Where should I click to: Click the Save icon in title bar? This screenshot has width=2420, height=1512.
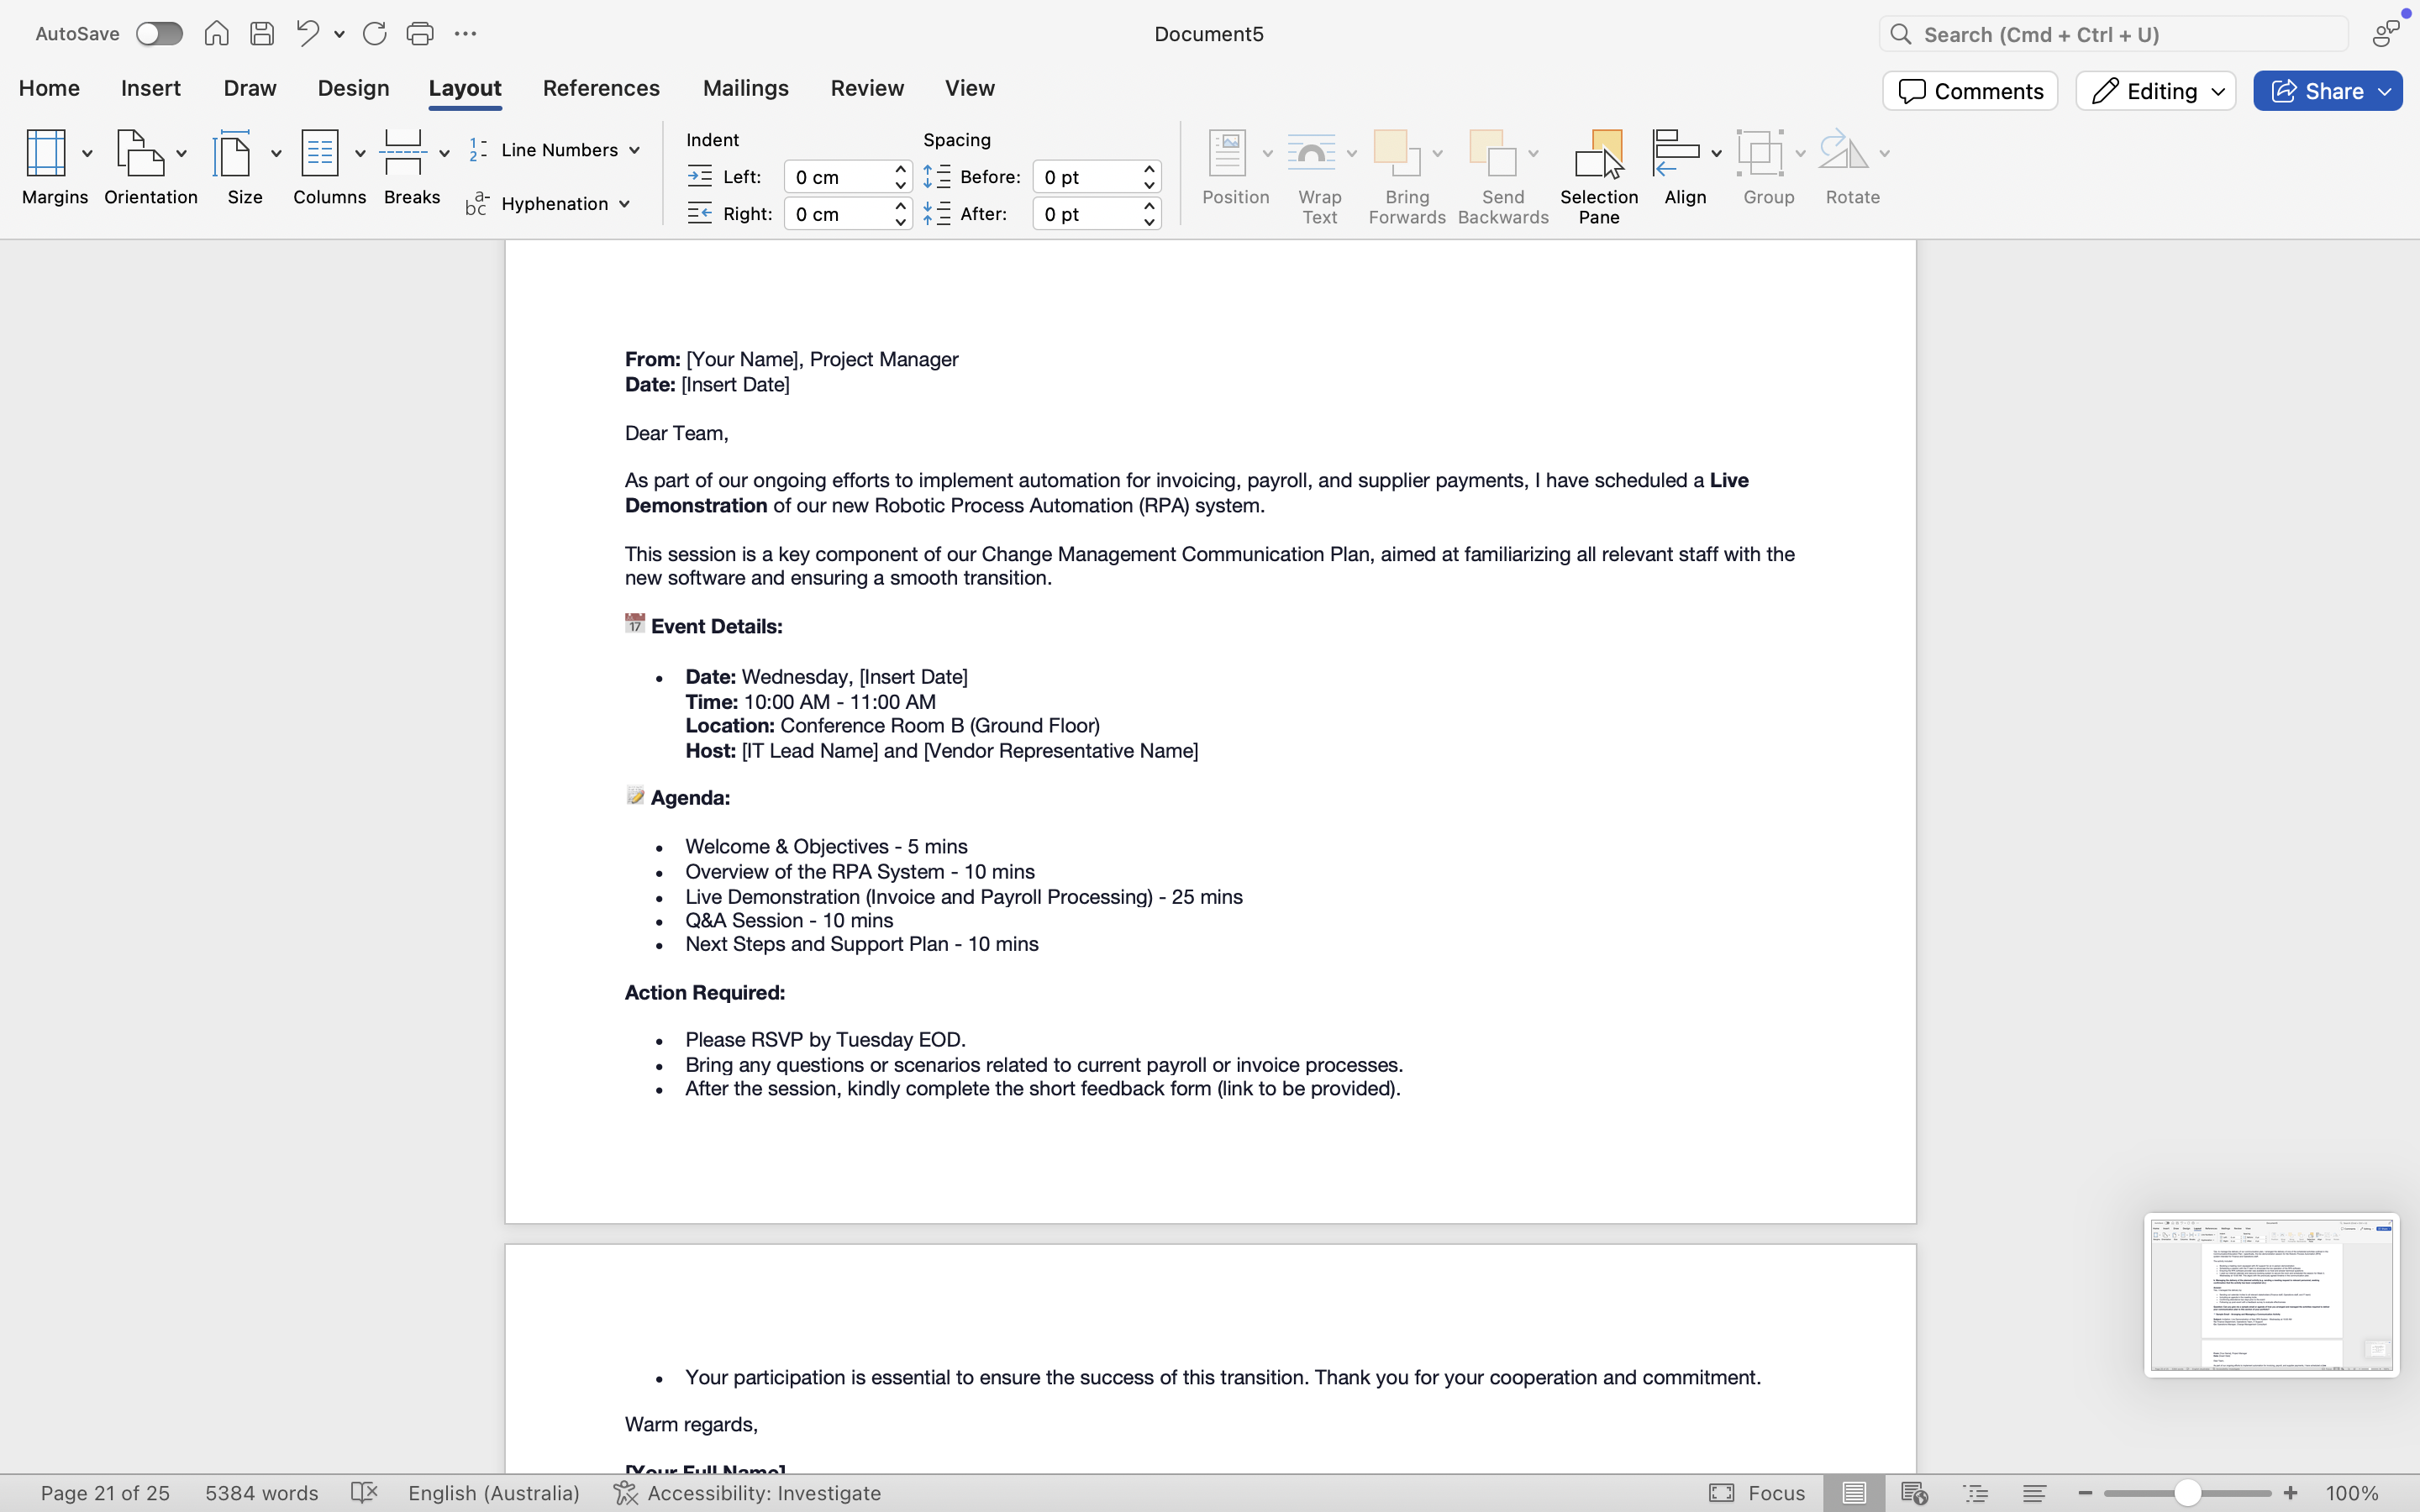[262, 34]
